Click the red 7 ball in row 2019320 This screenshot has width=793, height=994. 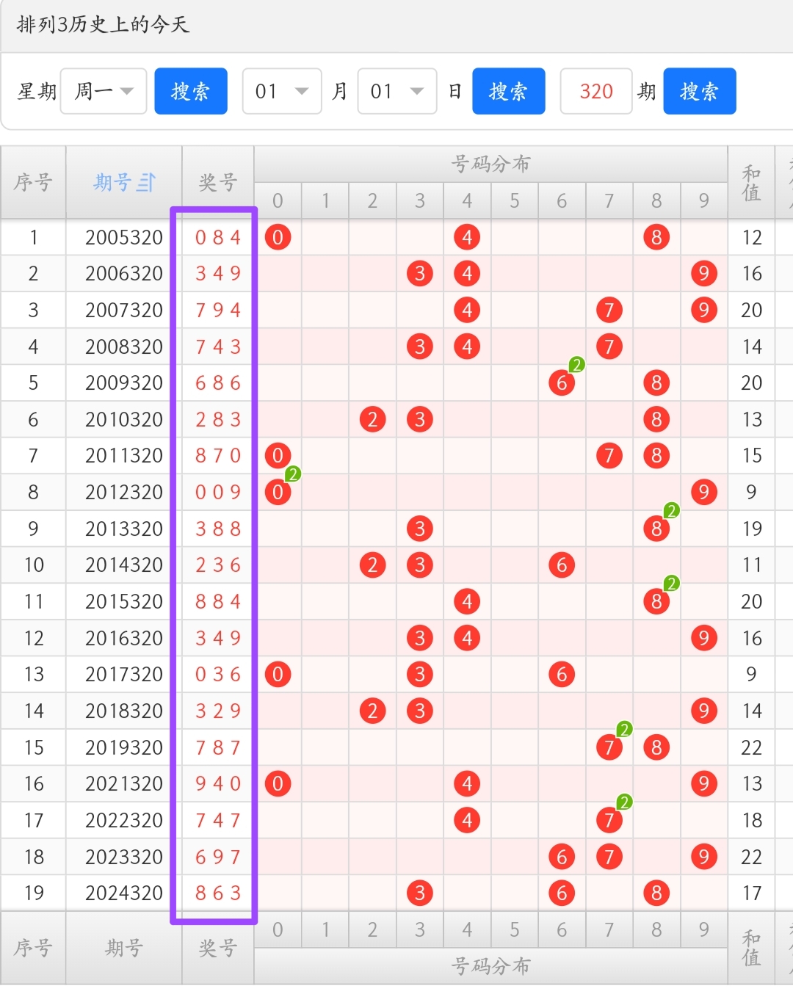pyautogui.click(x=609, y=747)
